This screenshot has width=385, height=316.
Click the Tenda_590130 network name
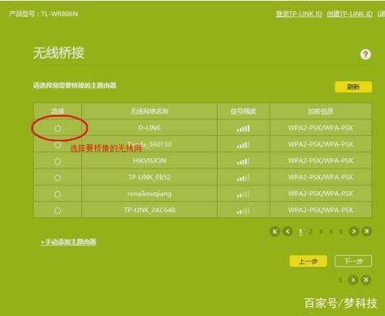coord(149,144)
